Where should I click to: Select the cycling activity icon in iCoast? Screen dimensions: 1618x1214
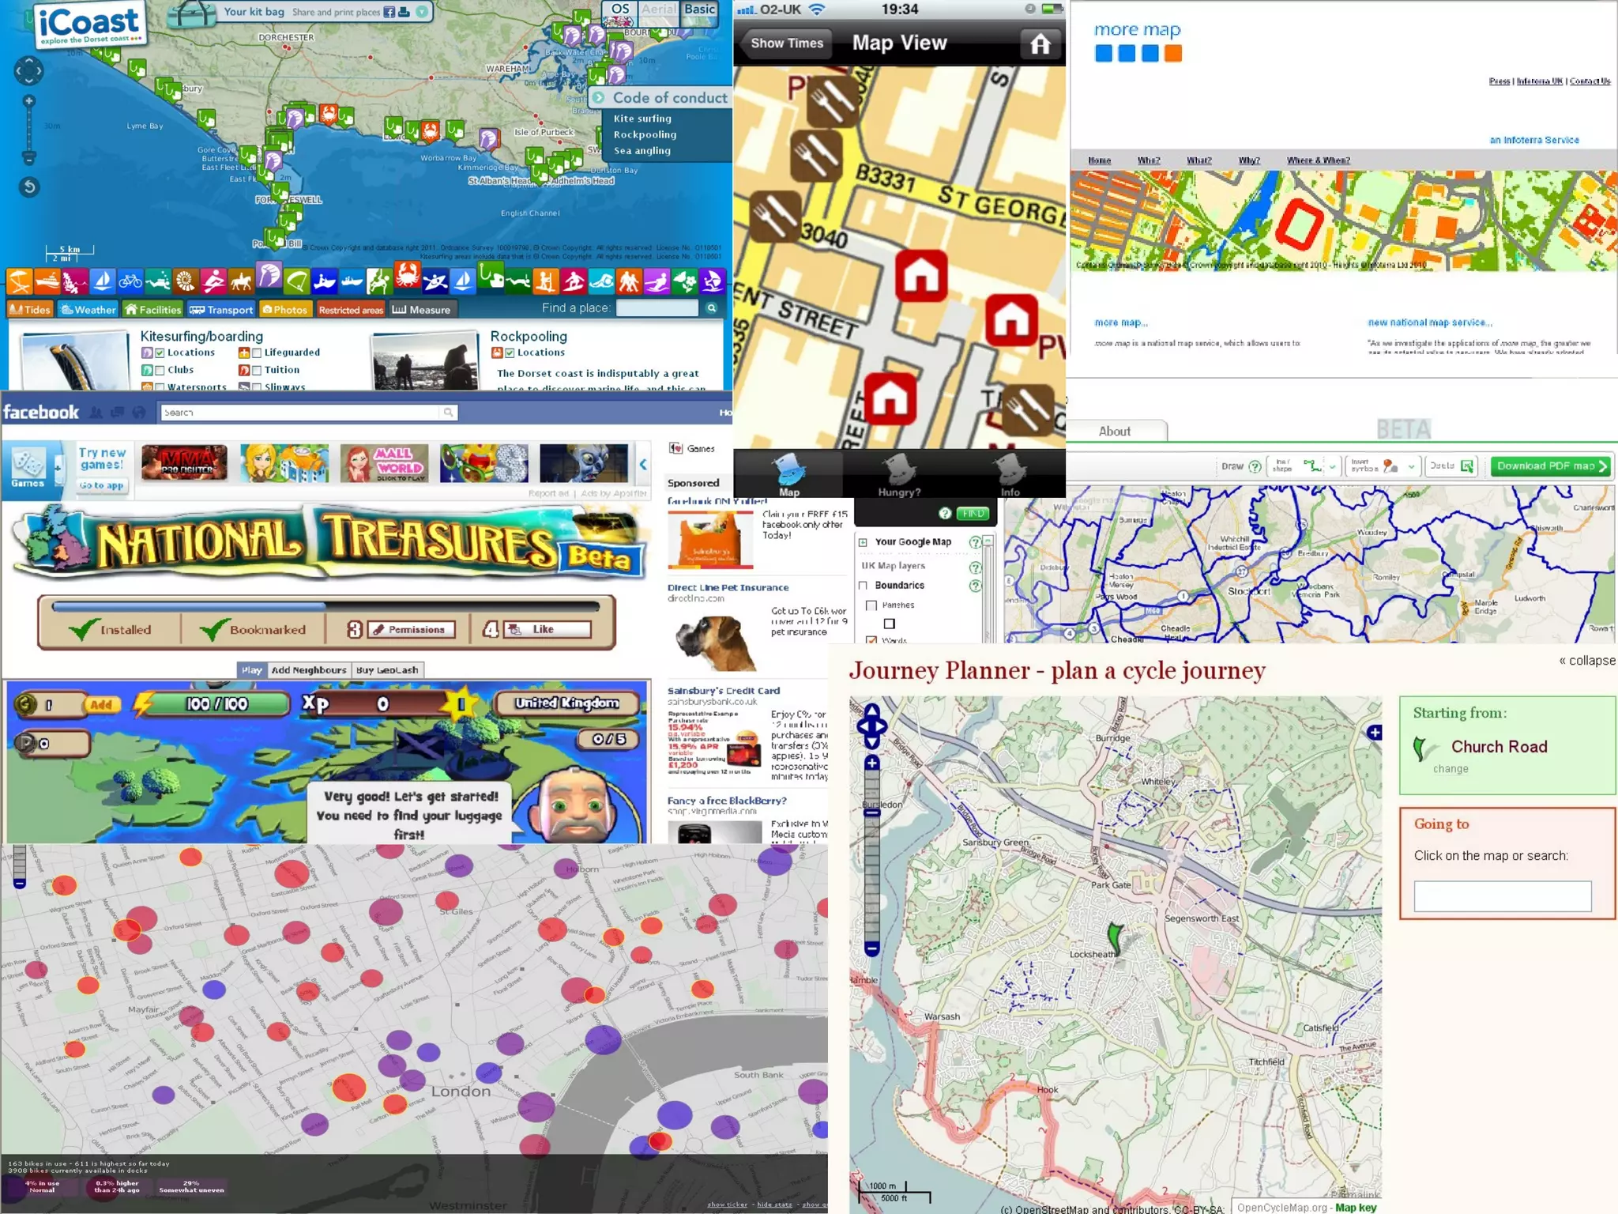(x=130, y=281)
